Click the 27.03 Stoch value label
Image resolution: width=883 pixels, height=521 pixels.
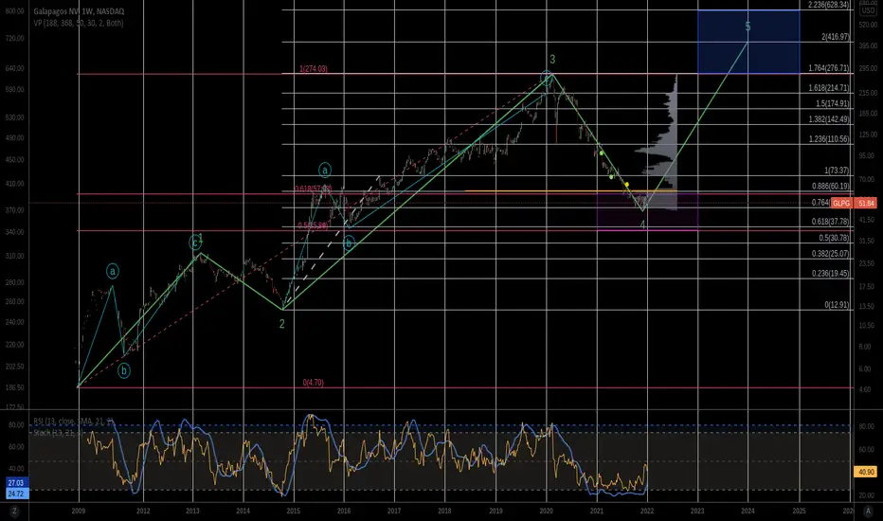pyautogui.click(x=16, y=483)
